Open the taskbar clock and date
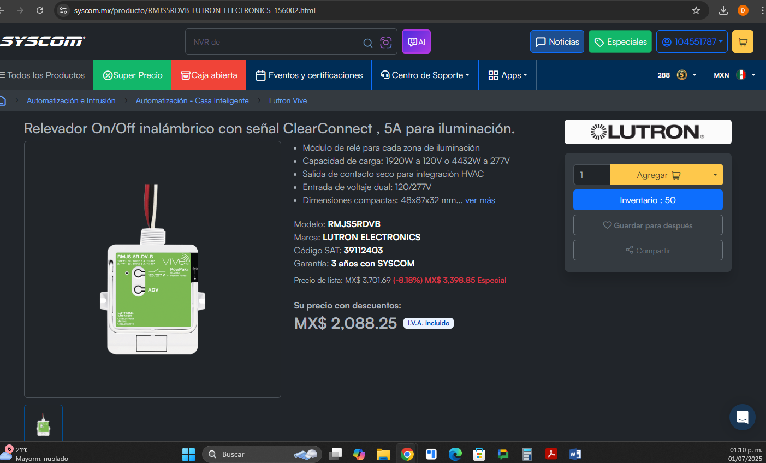 (745, 454)
